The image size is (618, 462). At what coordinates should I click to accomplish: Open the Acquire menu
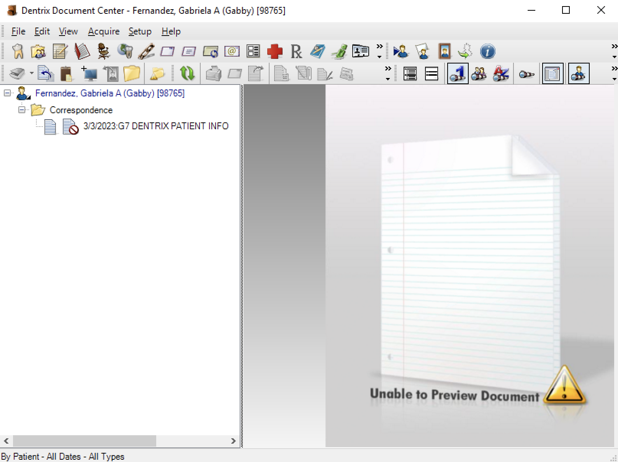click(x=104, y=31)
